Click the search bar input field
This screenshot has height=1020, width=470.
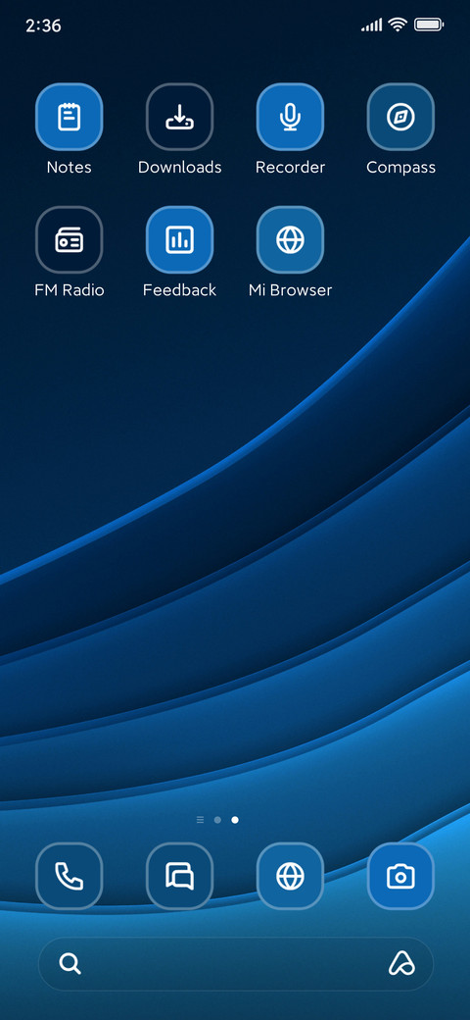pyautogui.click(x=236, y=963)
